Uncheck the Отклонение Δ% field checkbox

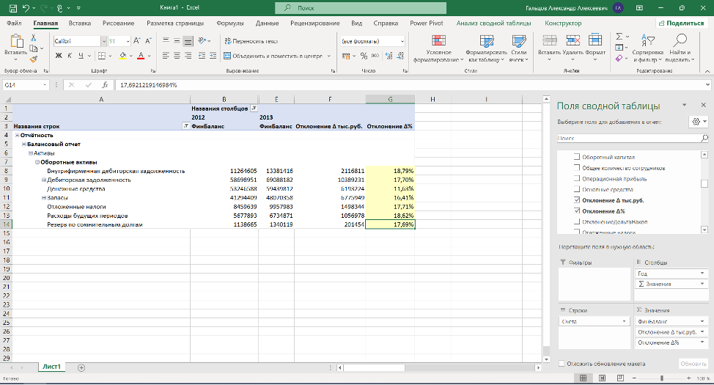pyautogui.click(x=577, y=211)
